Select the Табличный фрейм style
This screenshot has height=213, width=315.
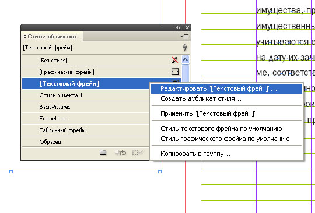tap(86, 130)
